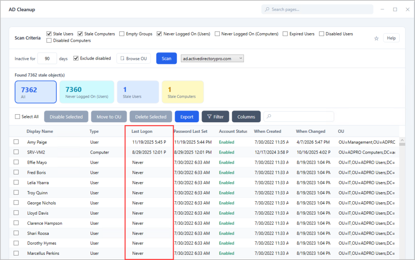The height and width of the screenshot is (260, 415).
Task: Click the Delete Selected button
Action: coord(151,117)
